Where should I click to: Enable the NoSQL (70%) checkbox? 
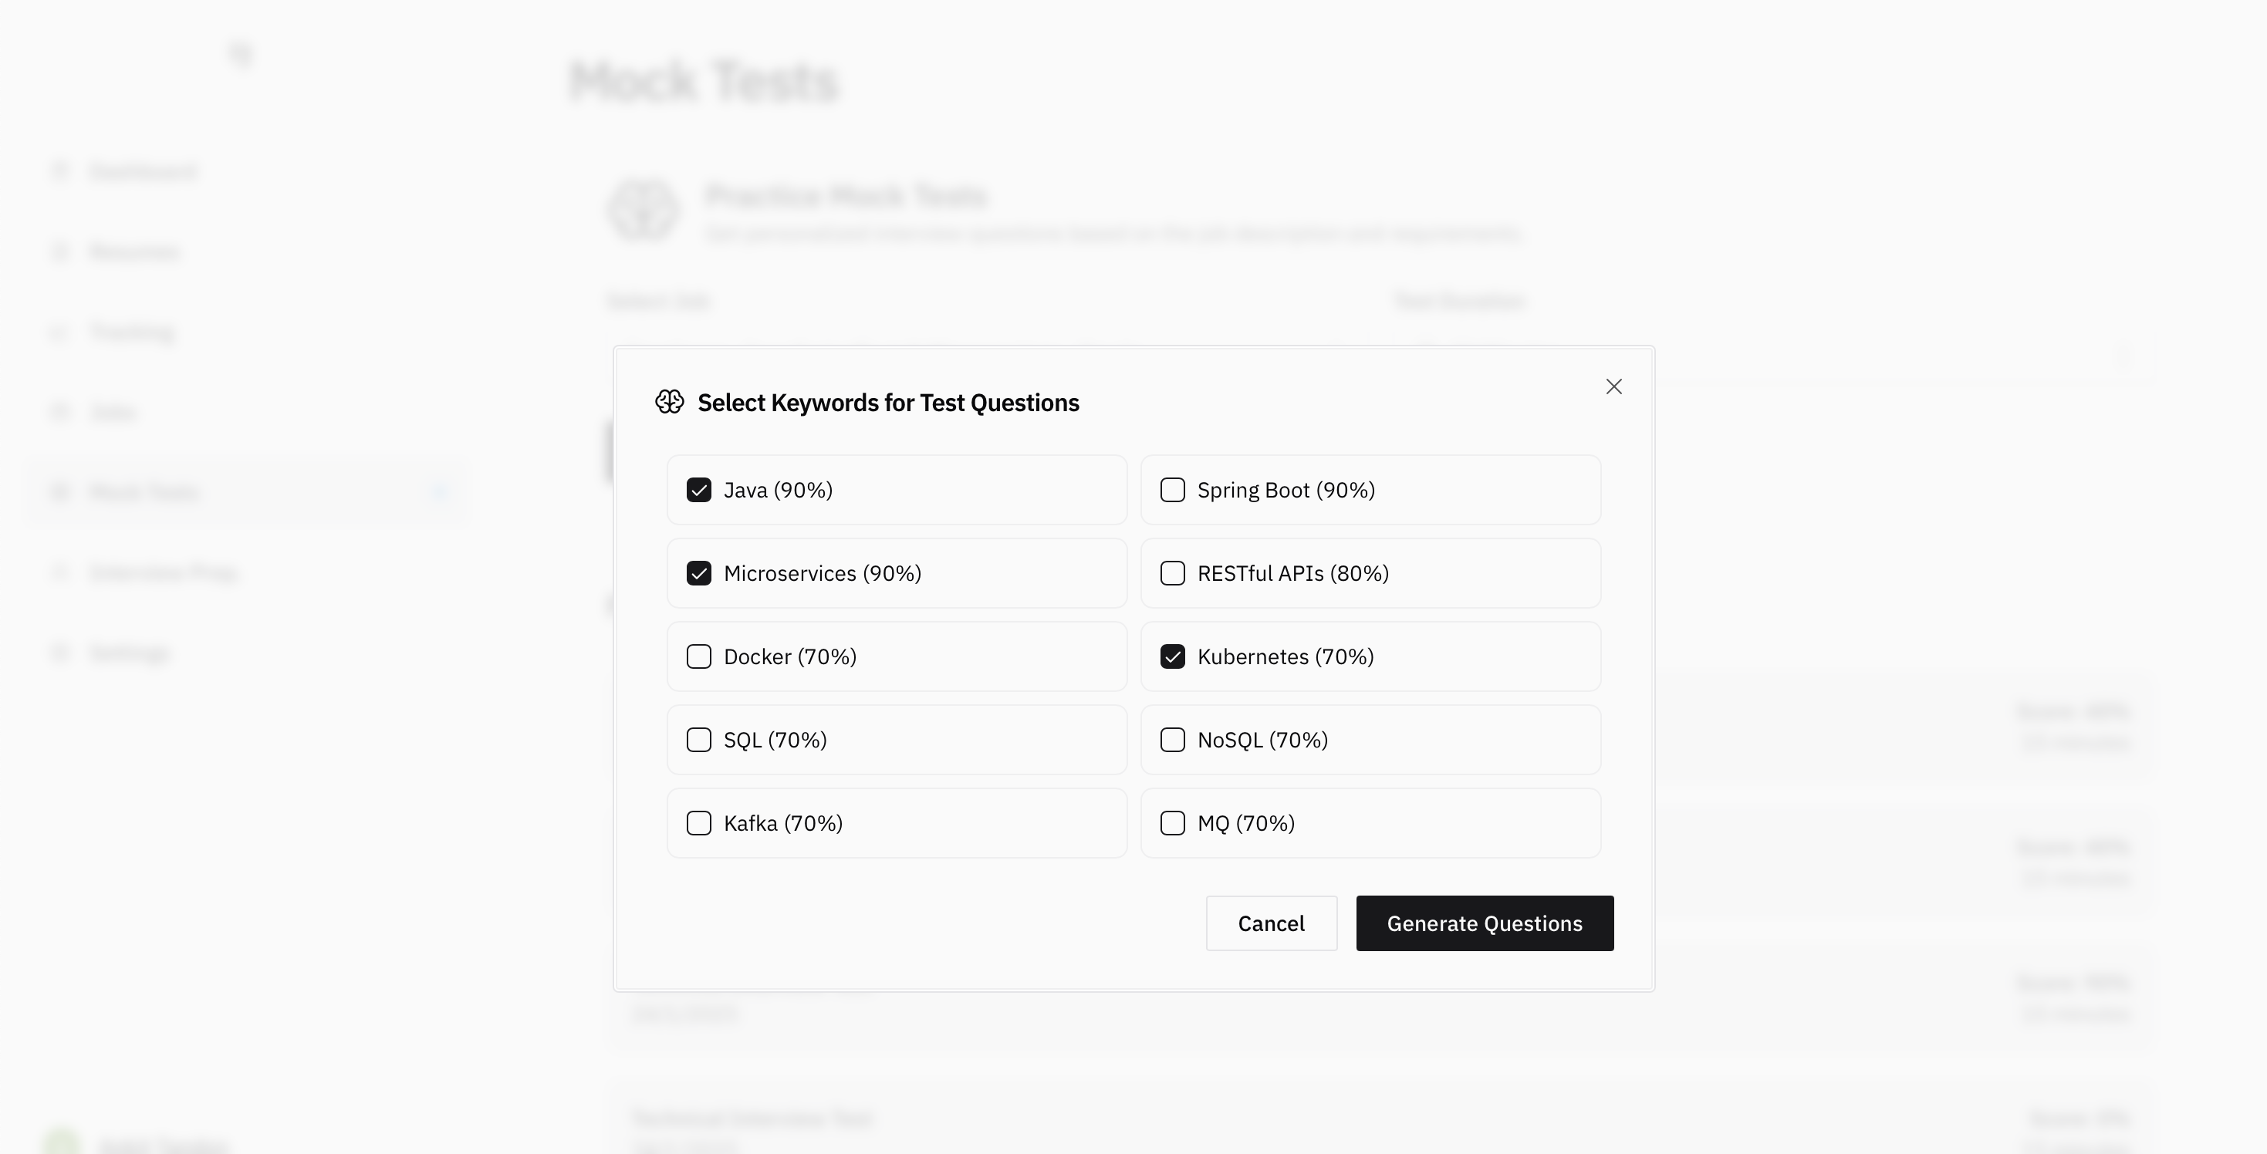pos(1172,740)
